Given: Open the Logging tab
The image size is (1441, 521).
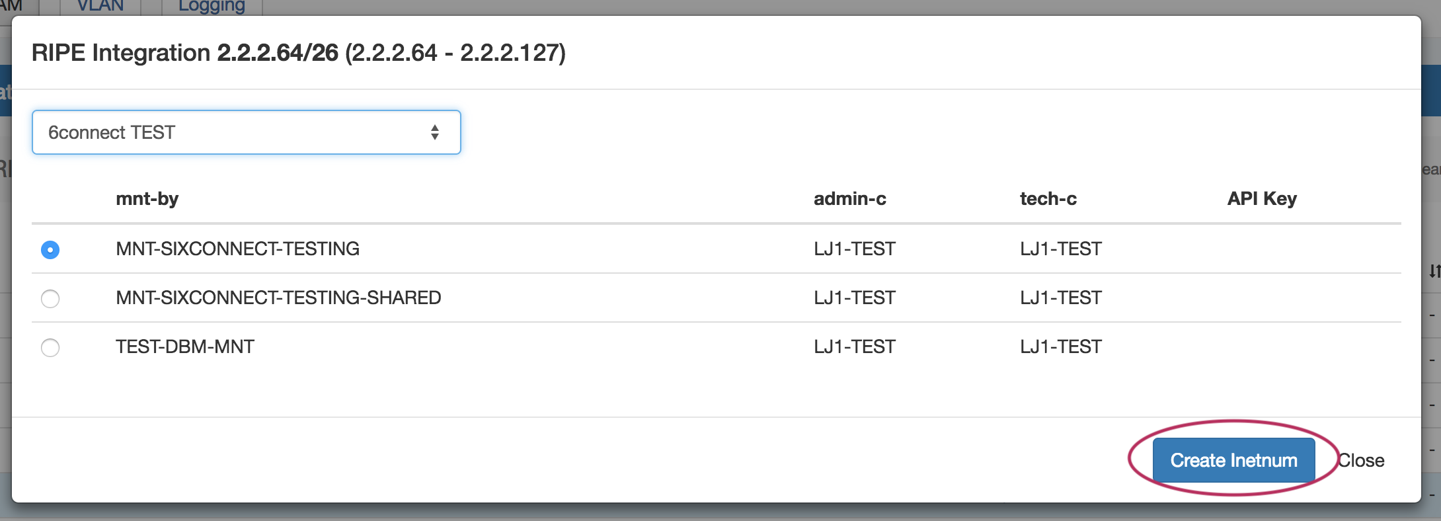Looking at the screenshot, I should click(x=212, y=6).
